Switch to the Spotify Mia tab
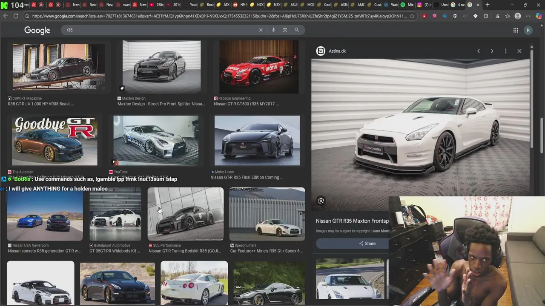 tap(407, 5)
